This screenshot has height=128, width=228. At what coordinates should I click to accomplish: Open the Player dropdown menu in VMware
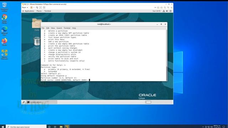pos(25,7)
